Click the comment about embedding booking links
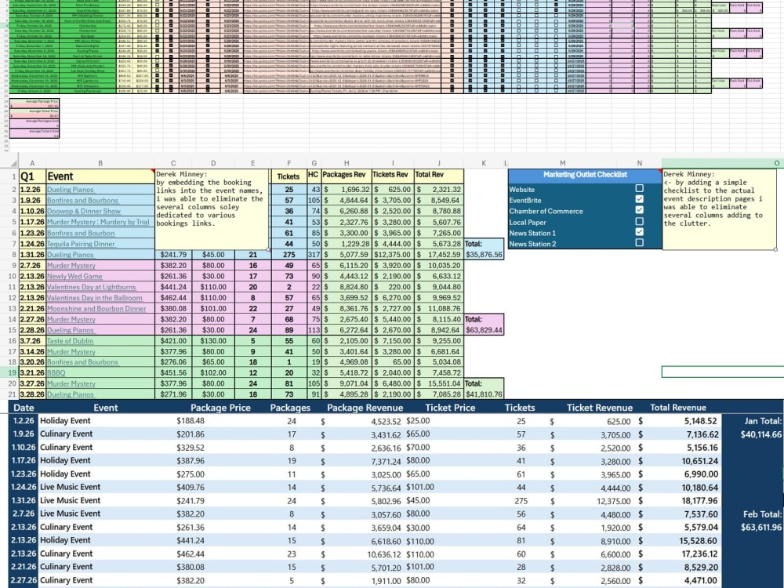Screen dimensions: 784x588 pyautogui.click(x=212, y=209)
